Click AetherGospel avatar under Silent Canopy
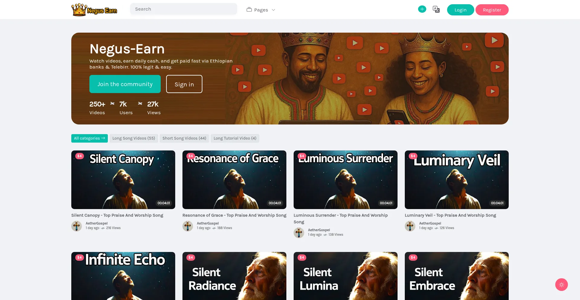Screen dimensions: 580x300 (x=77, y=226)
